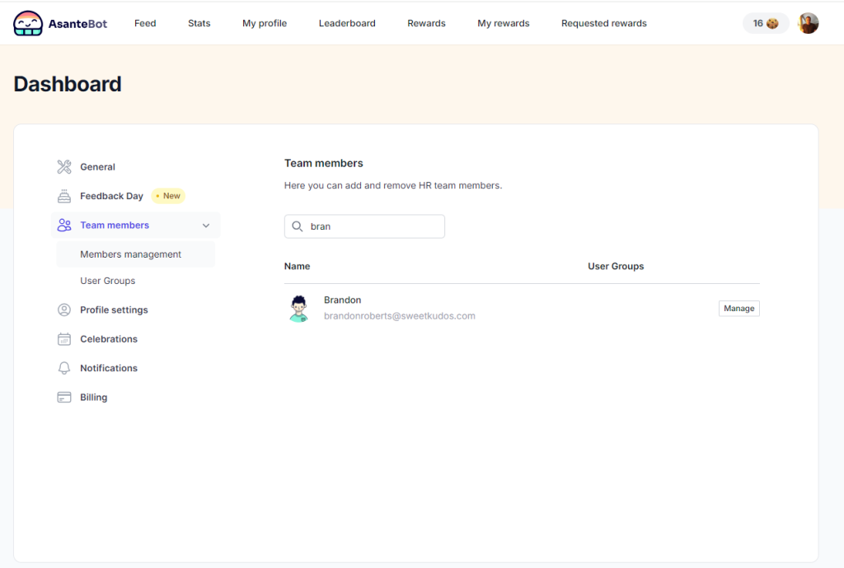Viewport: 844px width, 568px height.
Task: Click the Feedback Day cake icon
Action: [64, 196]
